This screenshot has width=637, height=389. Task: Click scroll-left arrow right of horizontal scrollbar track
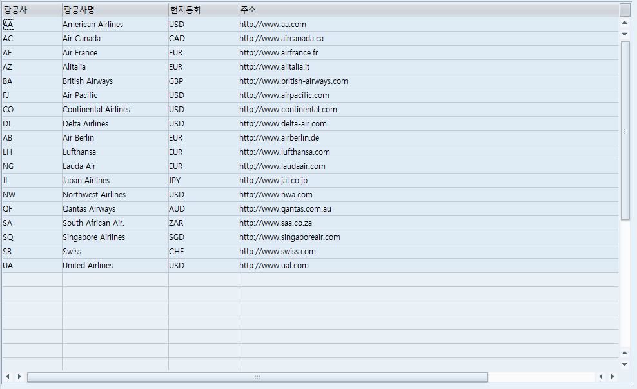(601, 377)
